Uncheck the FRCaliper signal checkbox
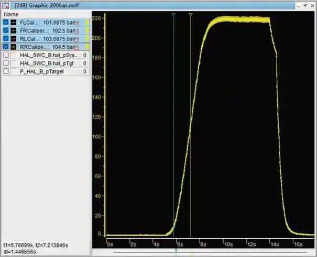 coord(6,30)
